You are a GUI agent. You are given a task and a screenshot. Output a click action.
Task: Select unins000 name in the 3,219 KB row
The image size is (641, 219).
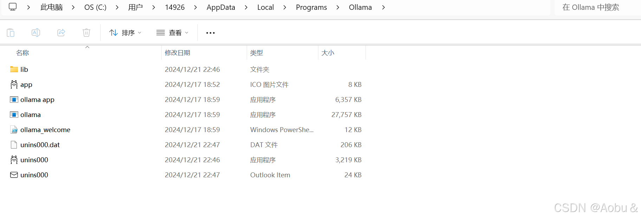34,160
